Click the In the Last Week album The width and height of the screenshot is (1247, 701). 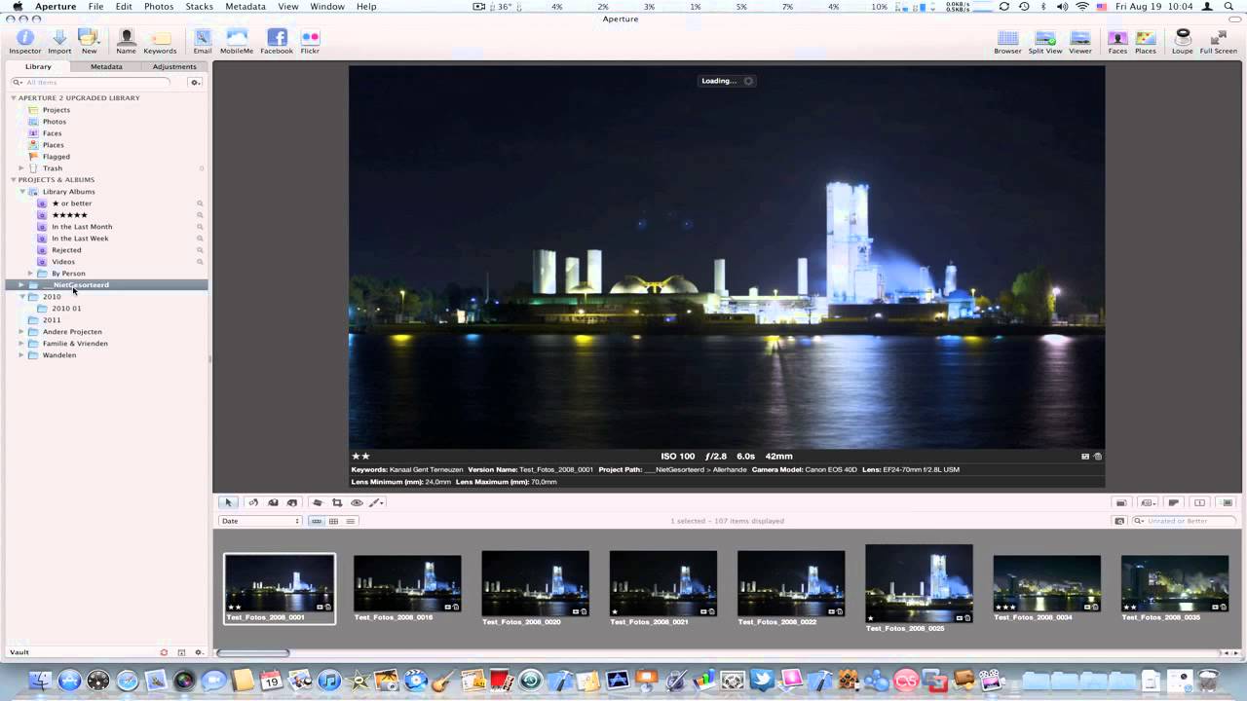tap(80, 239)
